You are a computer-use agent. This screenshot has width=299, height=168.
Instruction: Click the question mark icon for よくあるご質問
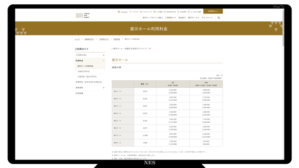[x=189, y=12]
